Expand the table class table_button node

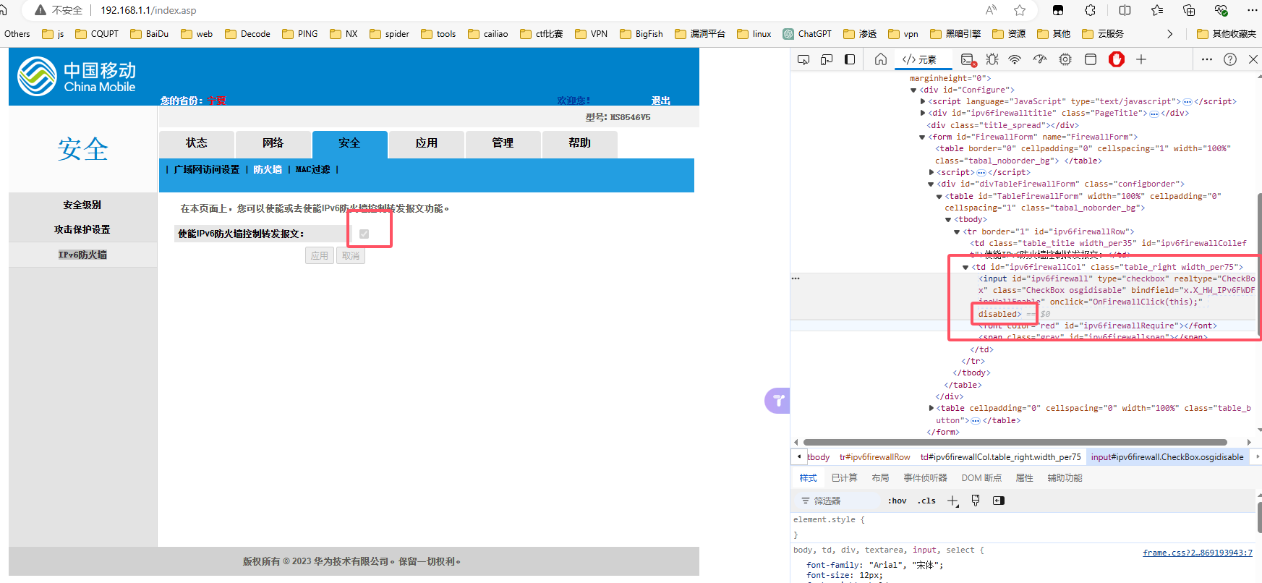(931, 408)
